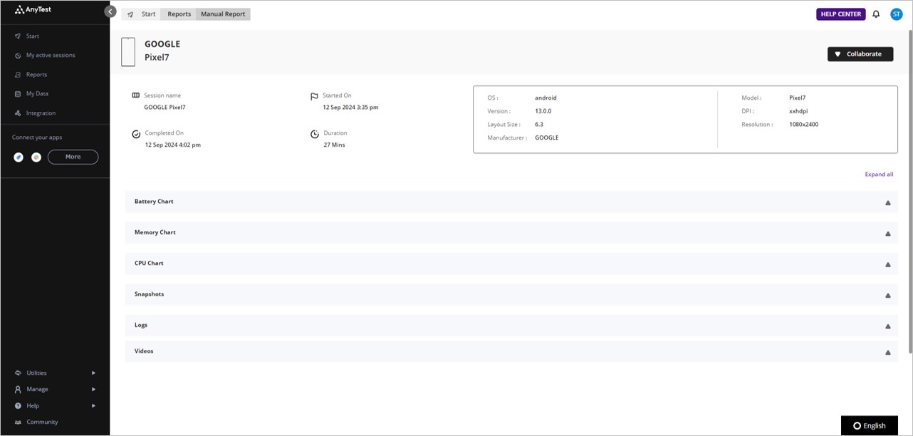
Task: Click the phone device icon beside GOOGLE
Action: (128, 52)
